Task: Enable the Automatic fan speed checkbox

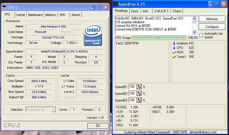Action: tap(201, 35)
